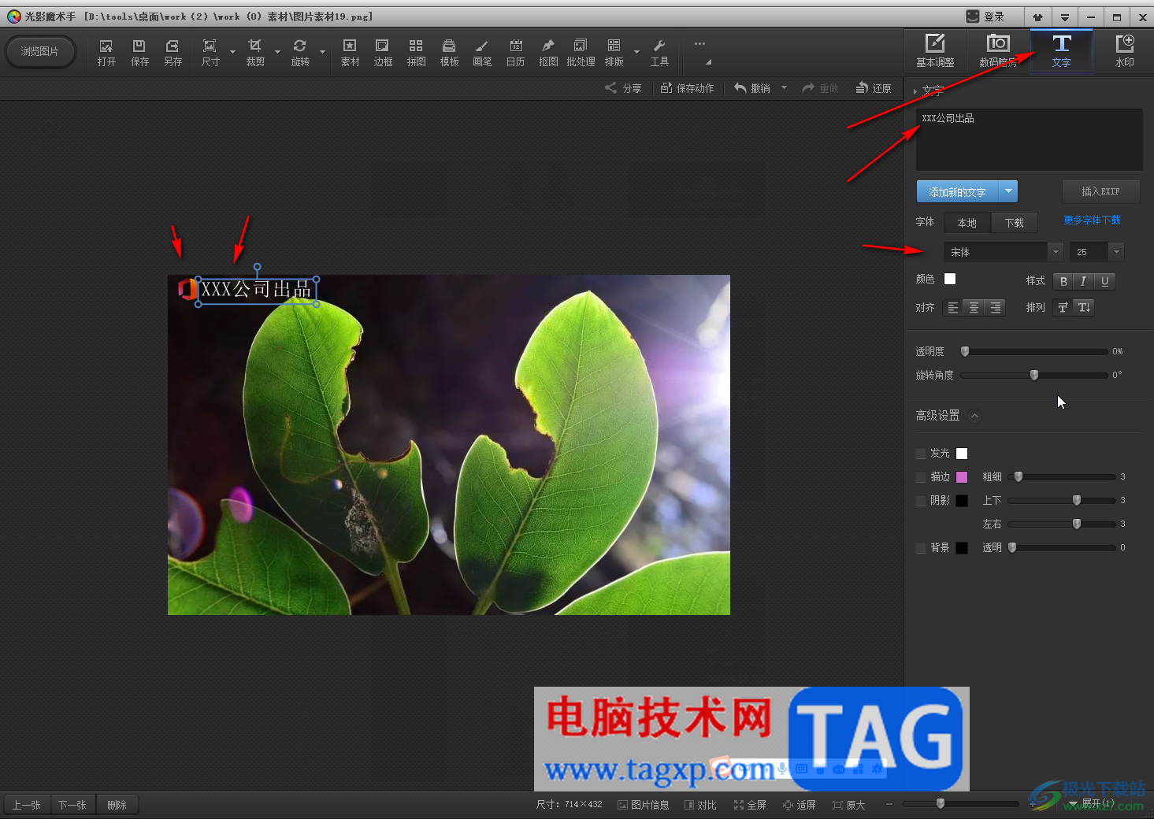Expand the 添加新的文字 dropdown arrow
This screenshot has width=1154, height=819.
point(1008,191)
